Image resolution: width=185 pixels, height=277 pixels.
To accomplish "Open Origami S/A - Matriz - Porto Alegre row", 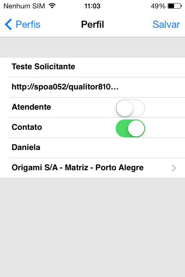I will click(x=92, y=168).
